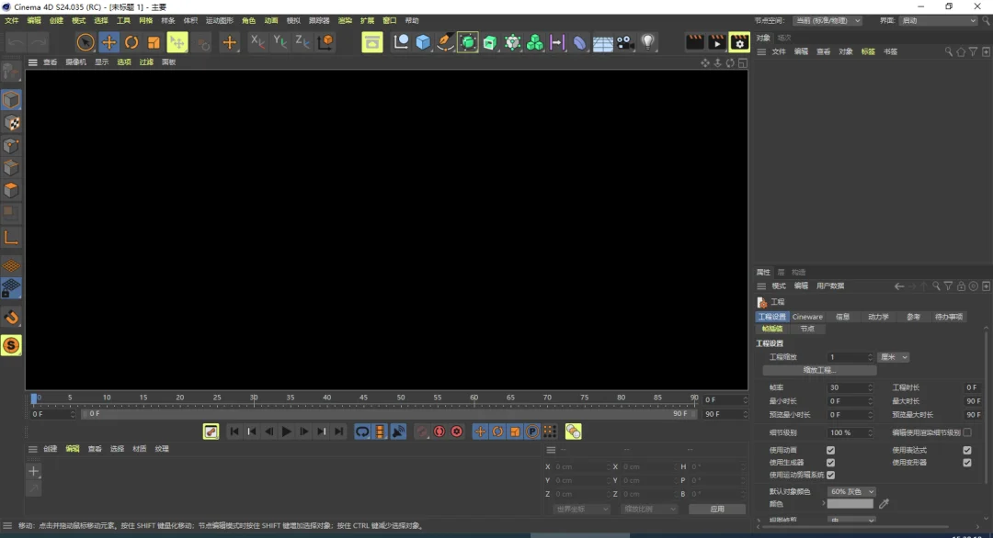Click the Record Active Objects button
This screenshot has width=993, height=538.
click(439, 432)
